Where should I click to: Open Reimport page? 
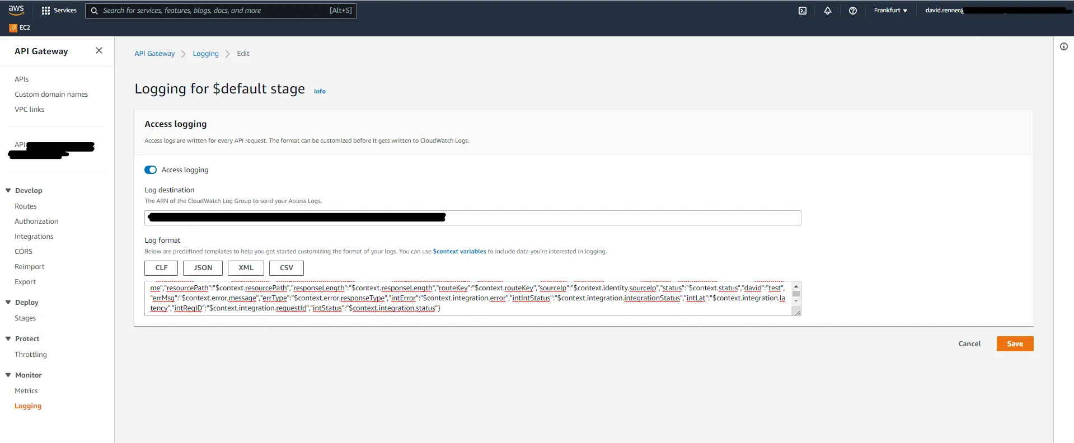click(x=30, y=267)
